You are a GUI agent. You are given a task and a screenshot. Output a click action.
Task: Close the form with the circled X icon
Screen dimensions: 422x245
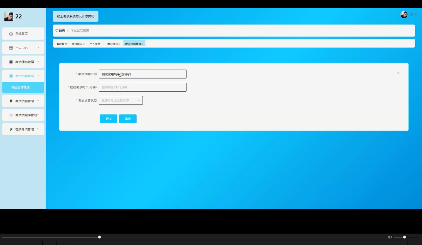pyautogui.click(x=398, y=74)
